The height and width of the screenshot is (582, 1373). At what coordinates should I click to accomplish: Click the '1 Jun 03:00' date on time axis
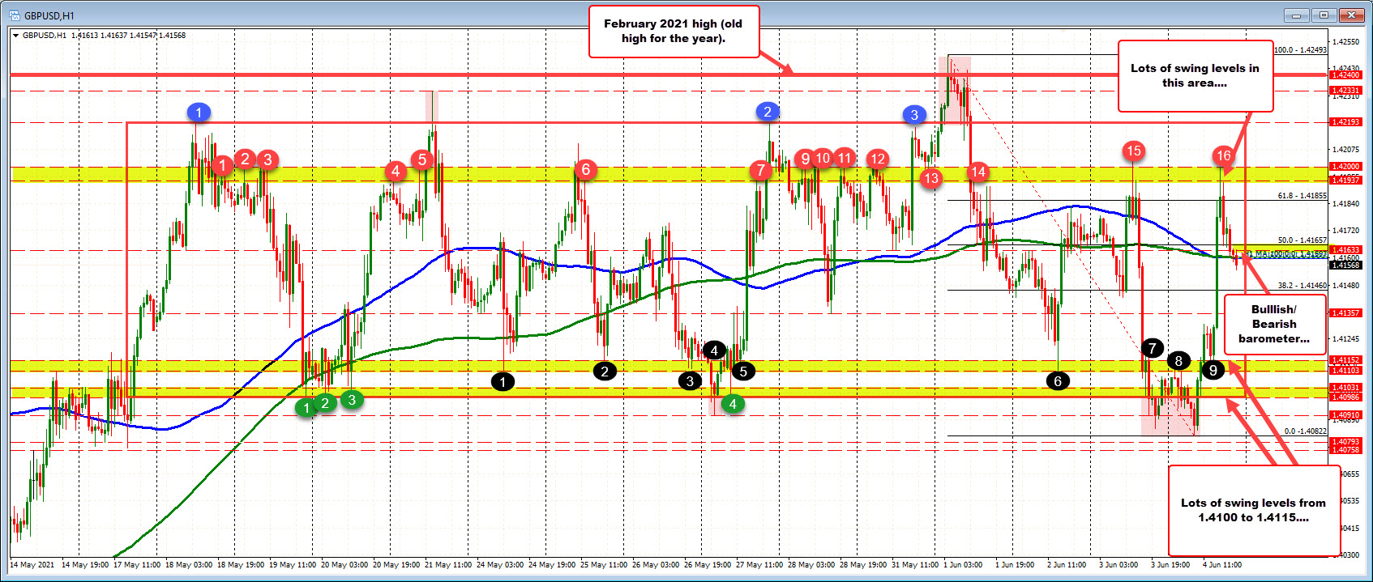[x=961, y=565]
